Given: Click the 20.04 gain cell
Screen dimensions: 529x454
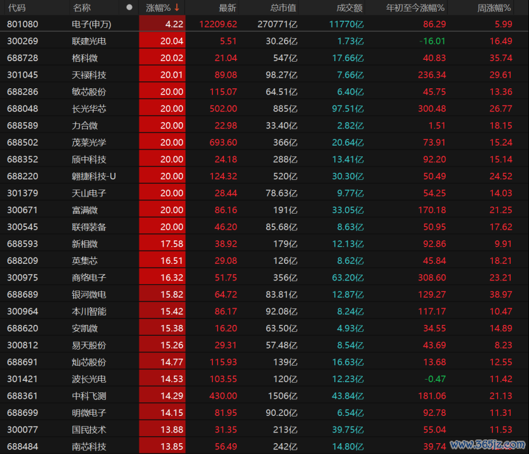Looking at the screenshot, I should pos(162,41).
